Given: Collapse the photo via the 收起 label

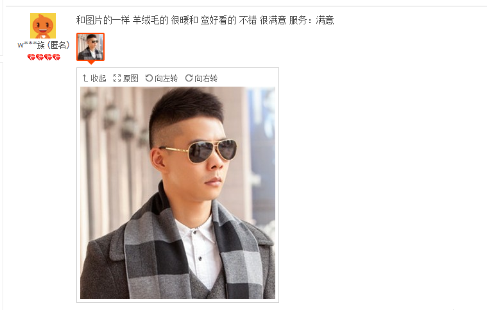Looking at the screenshot, I should coord(98,78).
